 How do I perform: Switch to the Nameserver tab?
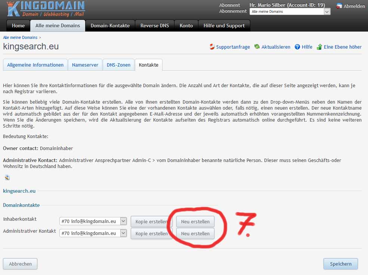point(85,65)
